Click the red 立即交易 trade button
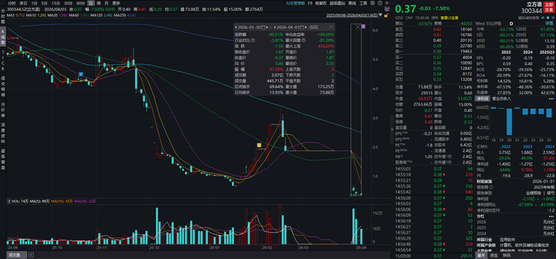The width and height of the screenshot is (556, 259). (x=548, y=6)
